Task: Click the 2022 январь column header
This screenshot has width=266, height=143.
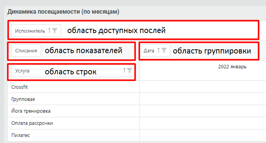Action: point(232,67)
